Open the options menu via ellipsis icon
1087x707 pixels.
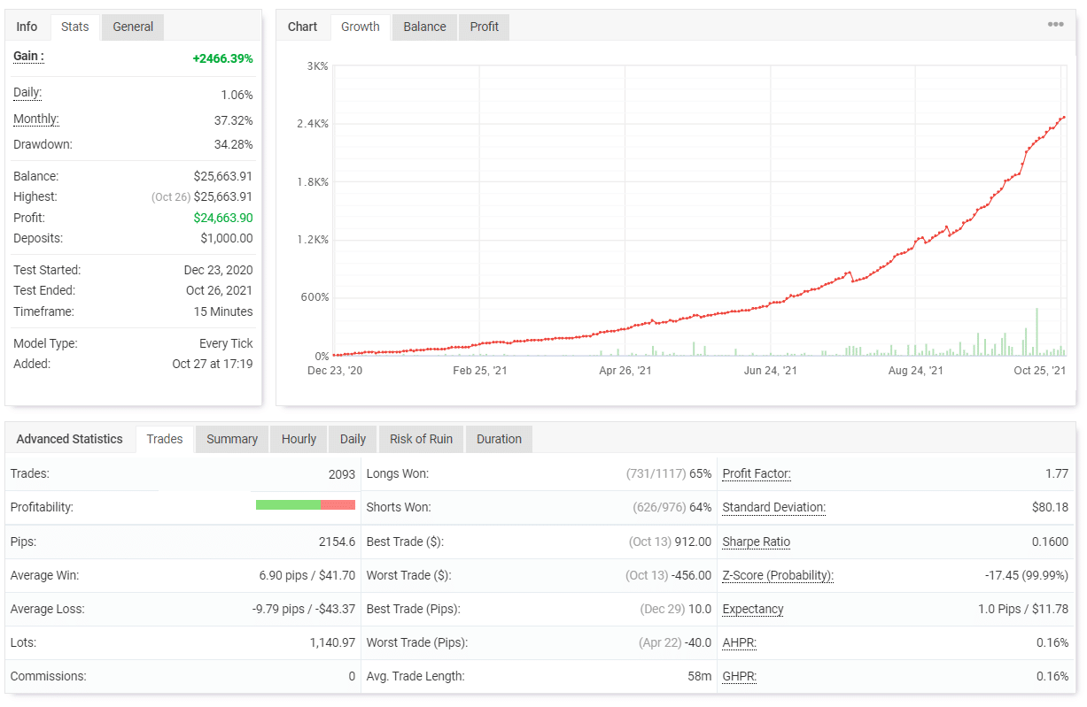(x=1055, y=24)
